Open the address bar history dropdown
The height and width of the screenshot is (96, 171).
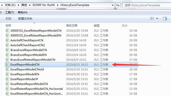tap(113, 5)
